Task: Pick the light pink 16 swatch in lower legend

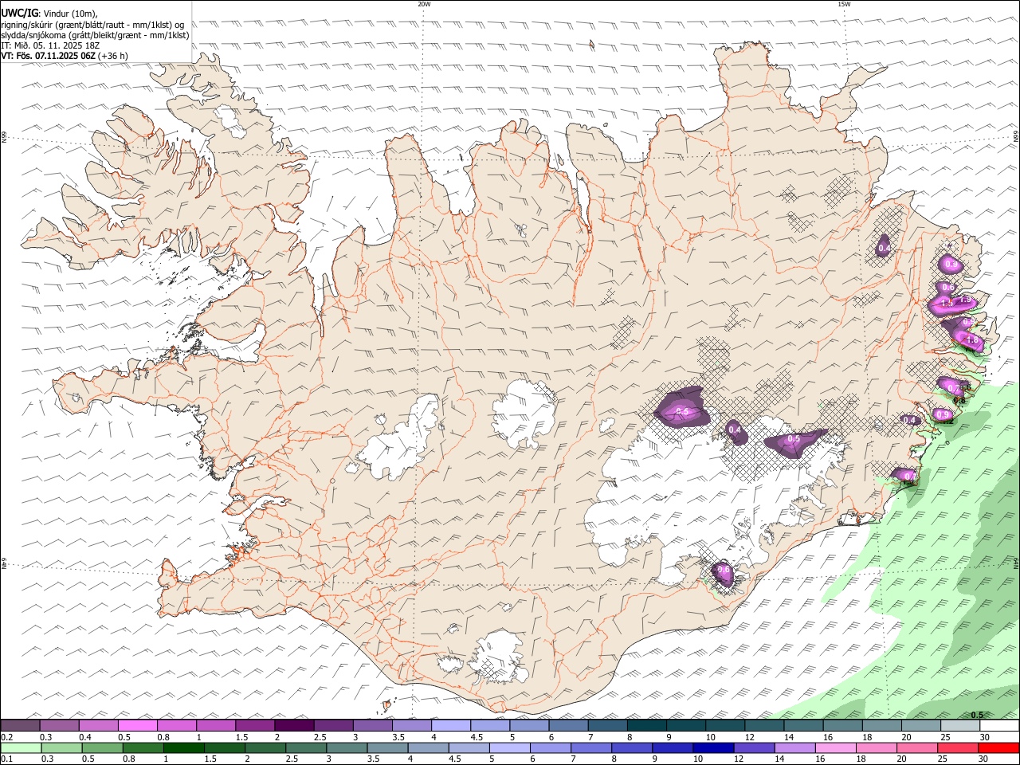Action: pyautogui.click(x=834, y=748)
